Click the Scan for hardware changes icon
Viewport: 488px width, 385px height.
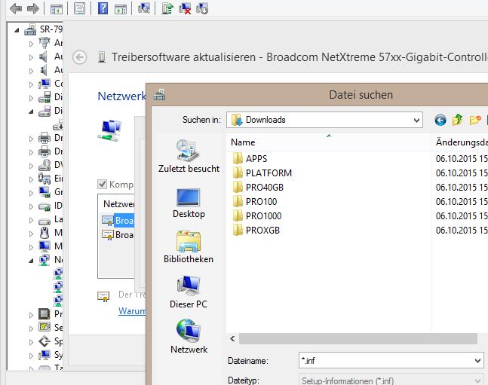point(144,8)
